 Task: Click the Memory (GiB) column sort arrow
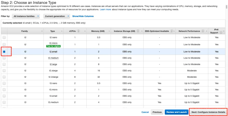pyautogui.click(x=109, y=31)
